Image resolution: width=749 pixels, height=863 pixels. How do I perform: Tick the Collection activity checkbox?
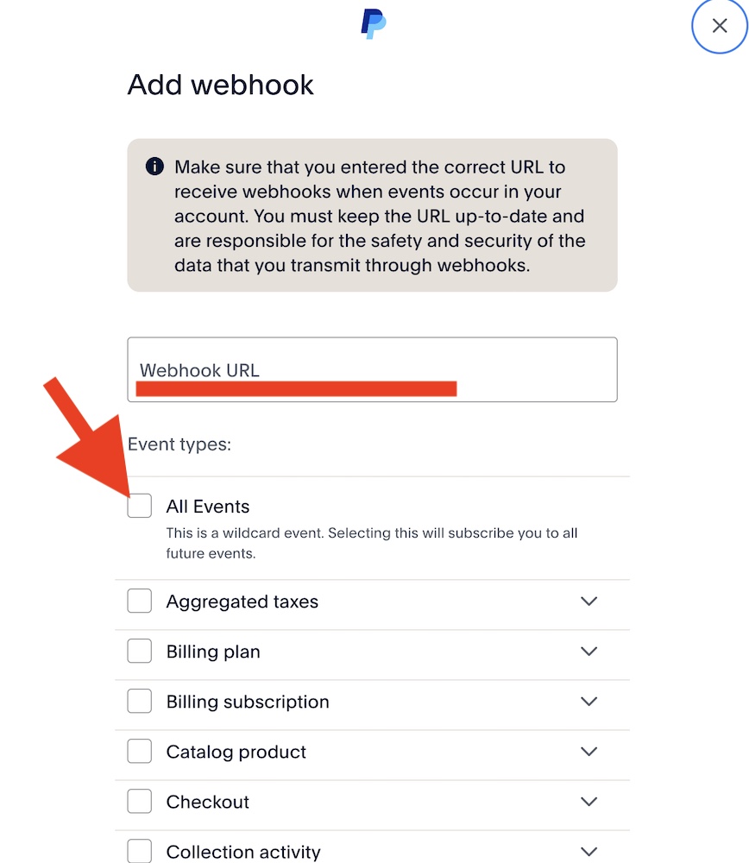[140, 851]
